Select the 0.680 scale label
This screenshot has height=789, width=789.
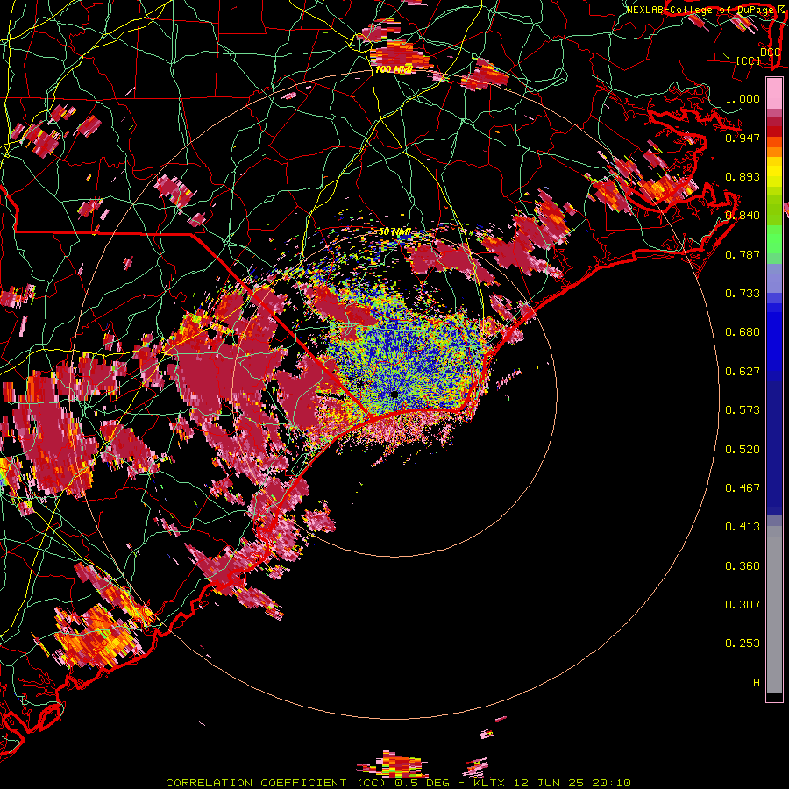(743, 332)
